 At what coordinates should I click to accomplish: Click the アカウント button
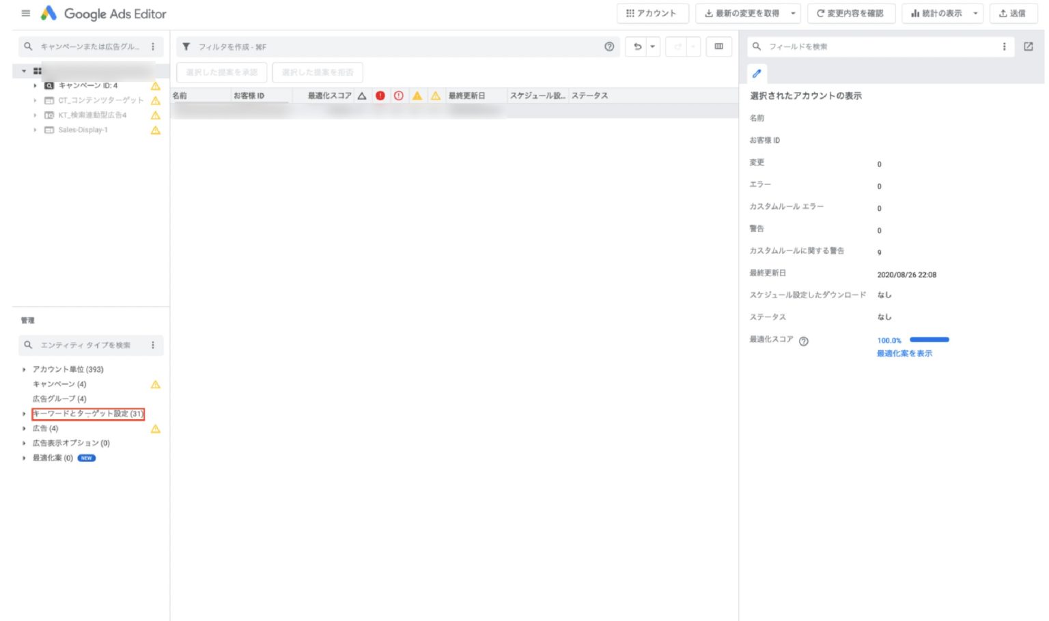click(x=652, y=14)
